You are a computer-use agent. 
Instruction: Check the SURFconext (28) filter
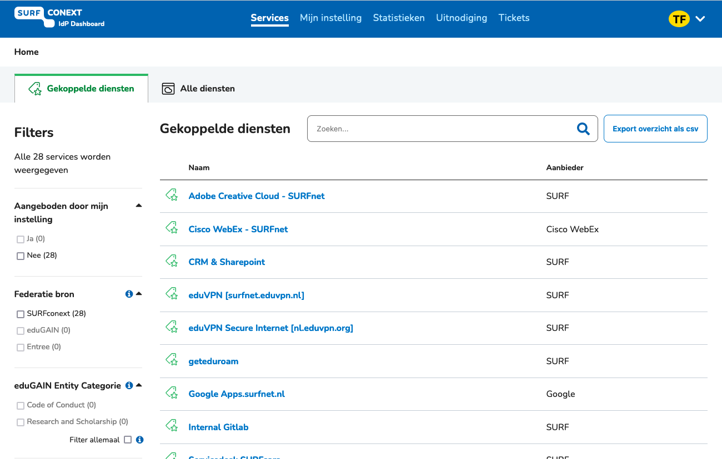click(x=21, y=314)
